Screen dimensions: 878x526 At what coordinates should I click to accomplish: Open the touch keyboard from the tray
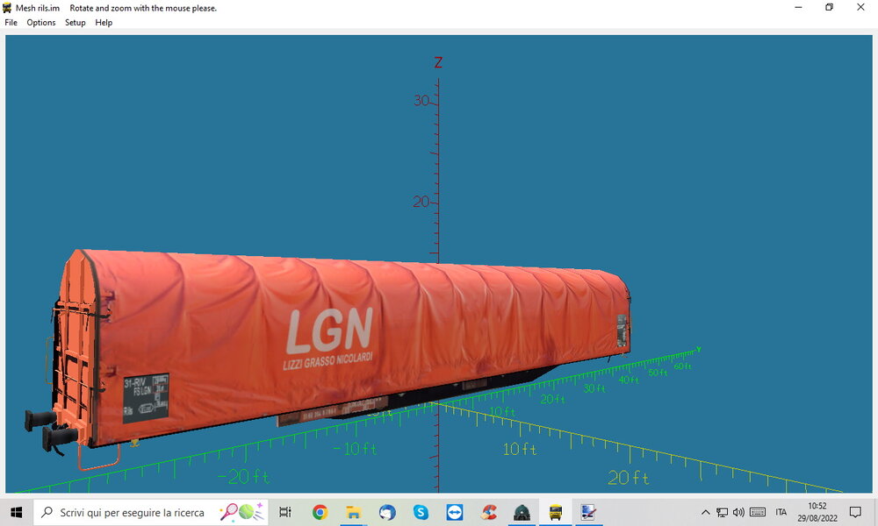(x=758, y=512)
